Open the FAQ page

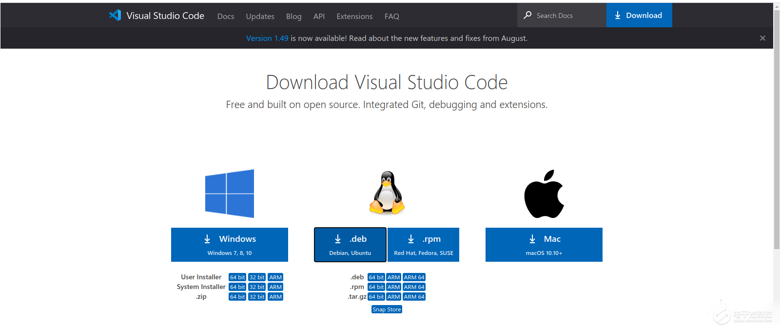391,16
